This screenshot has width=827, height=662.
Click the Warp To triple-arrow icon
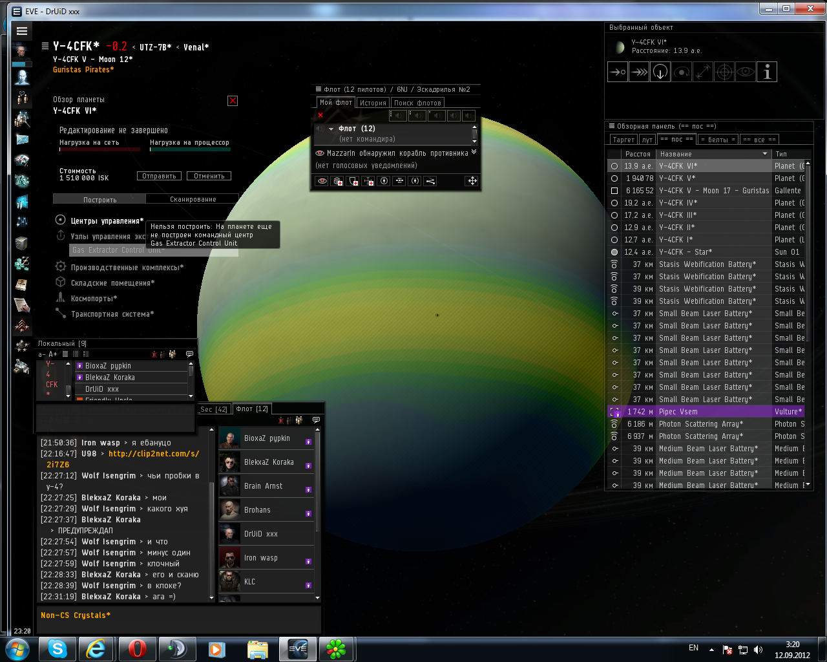click(x=639, y=72)
